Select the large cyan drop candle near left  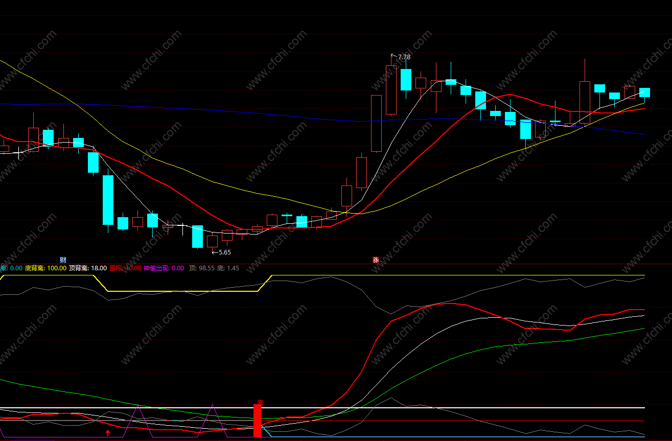pyautogui.click(x=108, y=200)
